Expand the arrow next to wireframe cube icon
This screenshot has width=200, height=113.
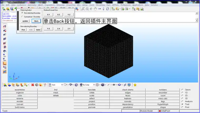(100, 85)
